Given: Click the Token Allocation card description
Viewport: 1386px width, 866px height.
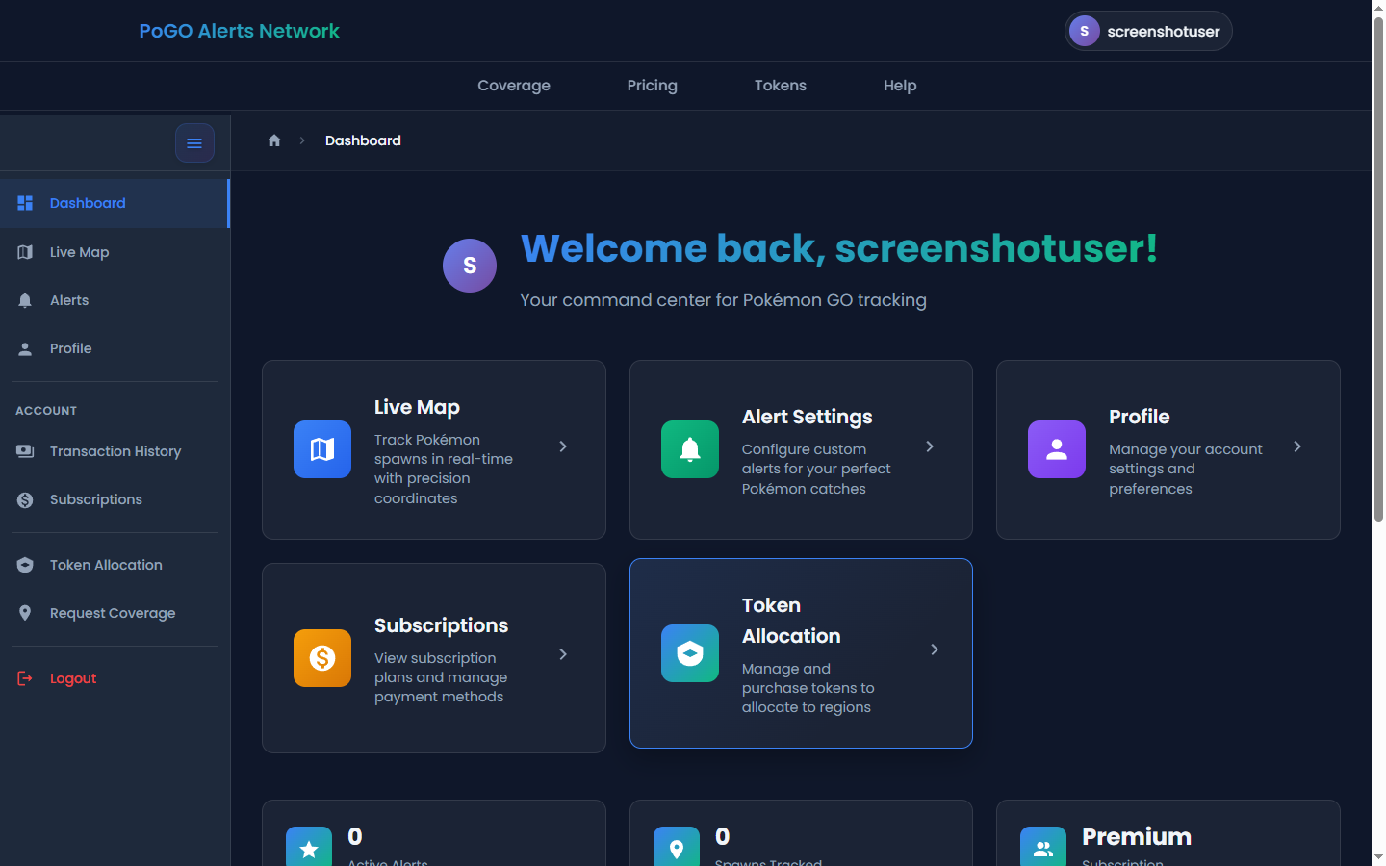Looking at the screenshot, I should (x=808, y=688).
